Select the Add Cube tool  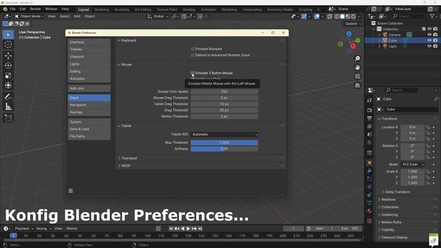click(8, 118)
